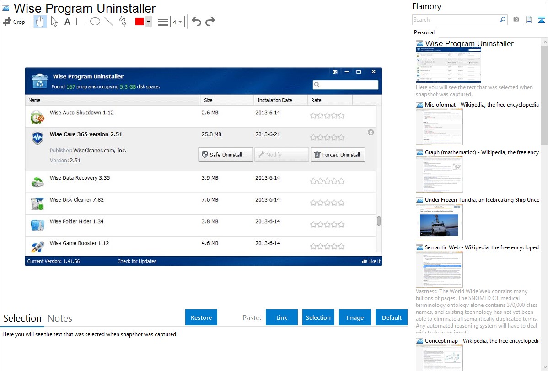Select the Wise Data Recovery 3.35 row
The width and height of the screenshot is (548, 371).
pos(201,182)
